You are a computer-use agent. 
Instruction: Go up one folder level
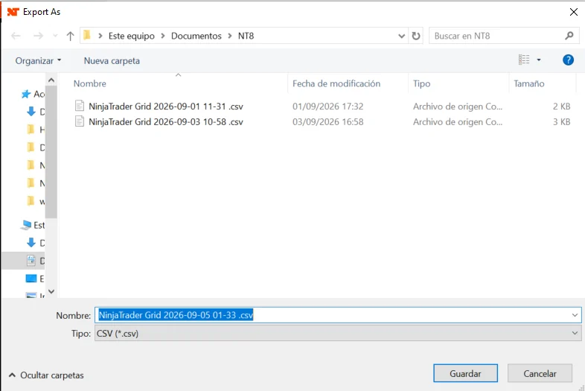click(70, 36)
